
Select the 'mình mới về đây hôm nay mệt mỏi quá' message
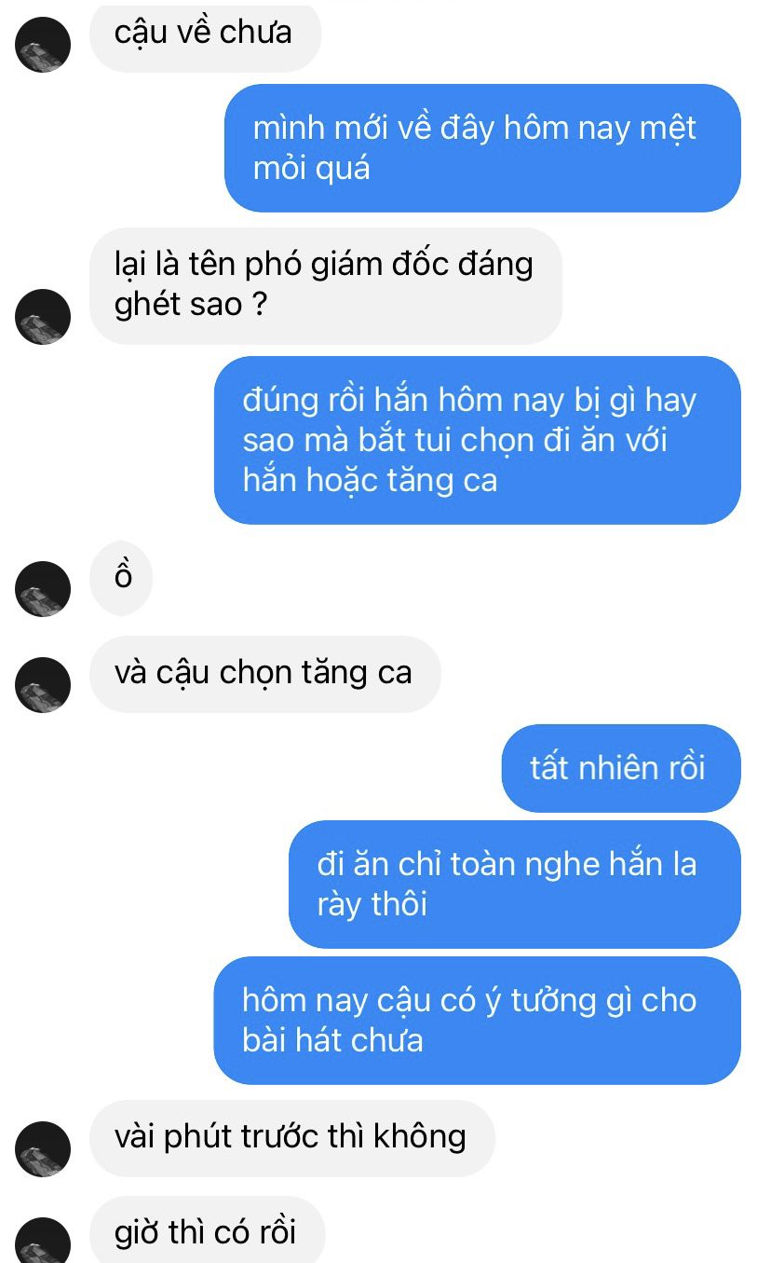pos(482,147)
